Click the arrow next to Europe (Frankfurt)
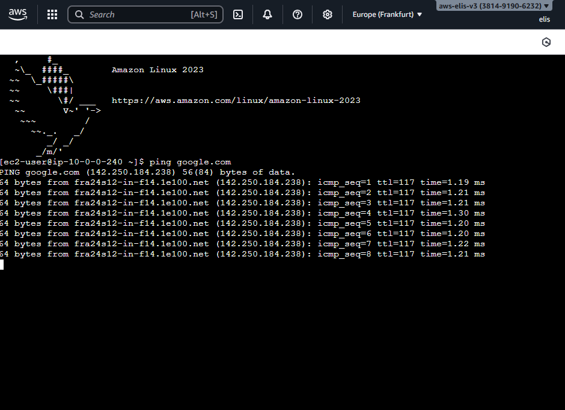The height and width of the screenshot is (410, 565). click(x=420, y=14)
